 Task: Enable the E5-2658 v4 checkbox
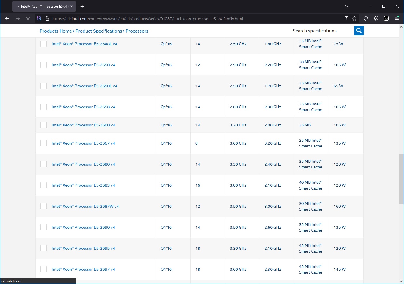(x=44, y=107)
